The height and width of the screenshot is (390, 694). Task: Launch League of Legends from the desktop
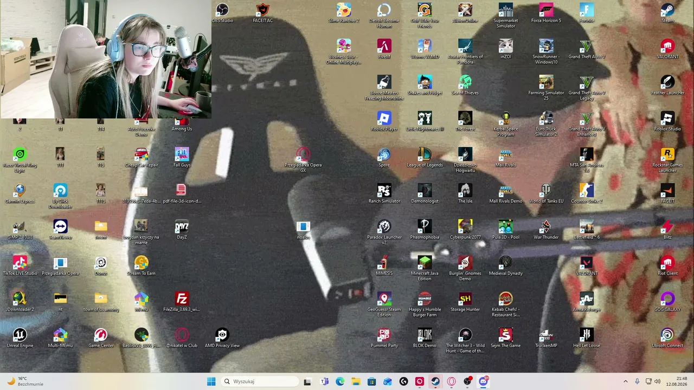(425, 158)
